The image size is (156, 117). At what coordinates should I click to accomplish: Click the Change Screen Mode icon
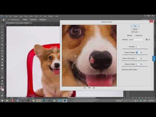2,96
